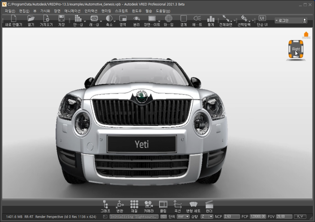Click the 'Initializing lightsourc…' status field

(x=134, y=217)
